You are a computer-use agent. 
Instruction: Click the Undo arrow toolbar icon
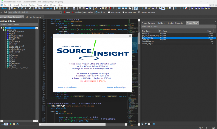[48, 8]
